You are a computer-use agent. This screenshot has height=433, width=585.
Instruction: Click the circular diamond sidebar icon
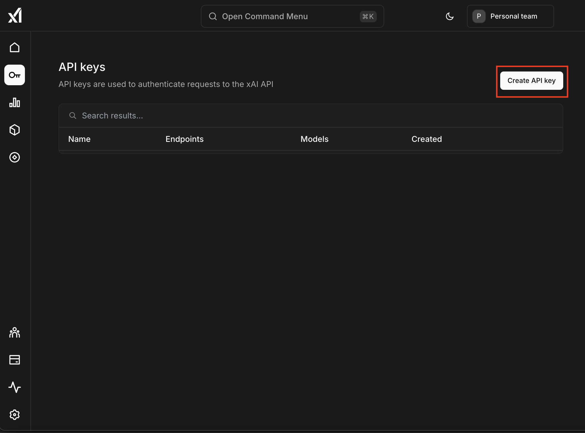pos(15,157)
